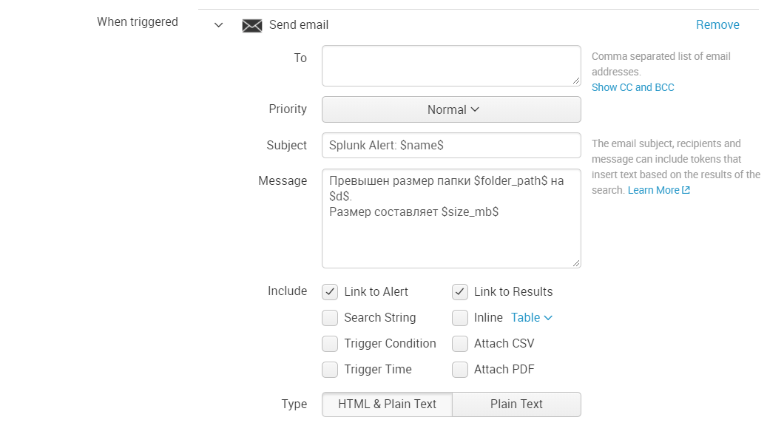Open the Priority dropdown set to Normal
Image resolution: width=767 pixels, height=437 pixels.
click(450, 109)
